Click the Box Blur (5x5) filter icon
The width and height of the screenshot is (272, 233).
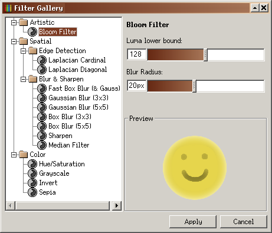coord(42,126)
